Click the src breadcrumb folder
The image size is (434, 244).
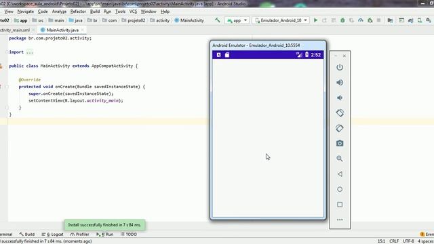tap(38, 20)
